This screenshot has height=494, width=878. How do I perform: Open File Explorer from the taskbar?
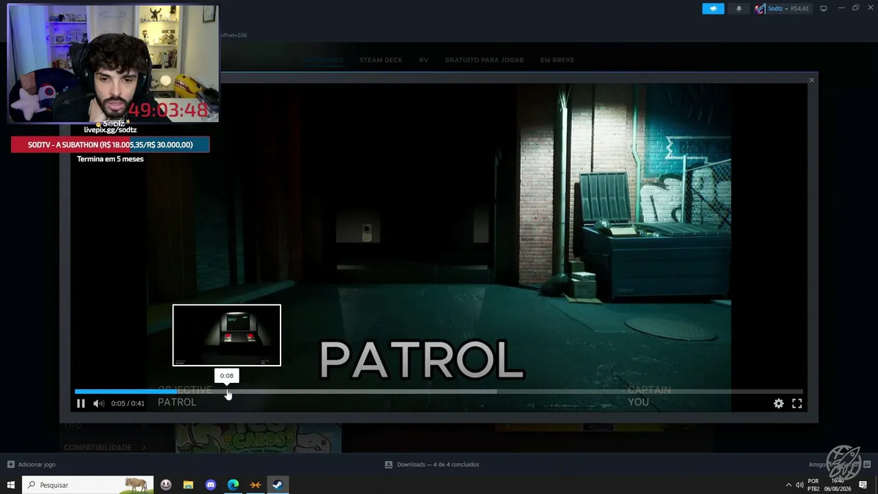[188, 485]
